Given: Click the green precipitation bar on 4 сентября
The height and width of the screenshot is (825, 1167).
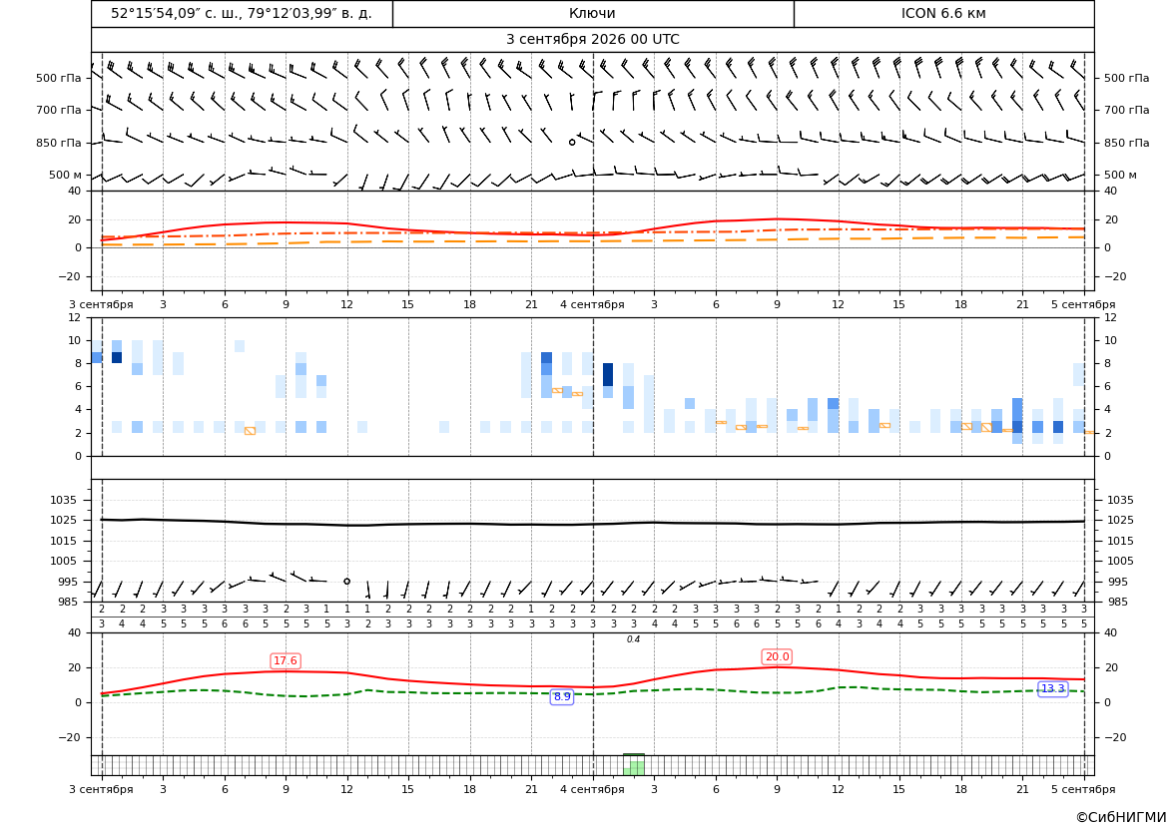Looking at the screenshot, I should click(634, 765).
